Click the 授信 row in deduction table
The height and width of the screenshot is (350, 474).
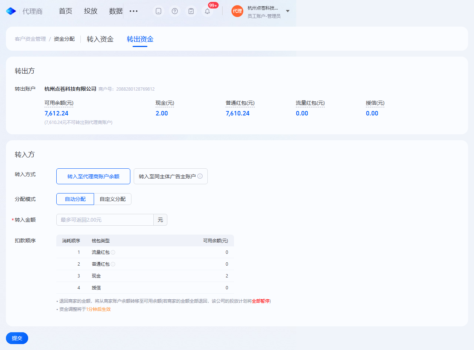(x=145, y=288)
